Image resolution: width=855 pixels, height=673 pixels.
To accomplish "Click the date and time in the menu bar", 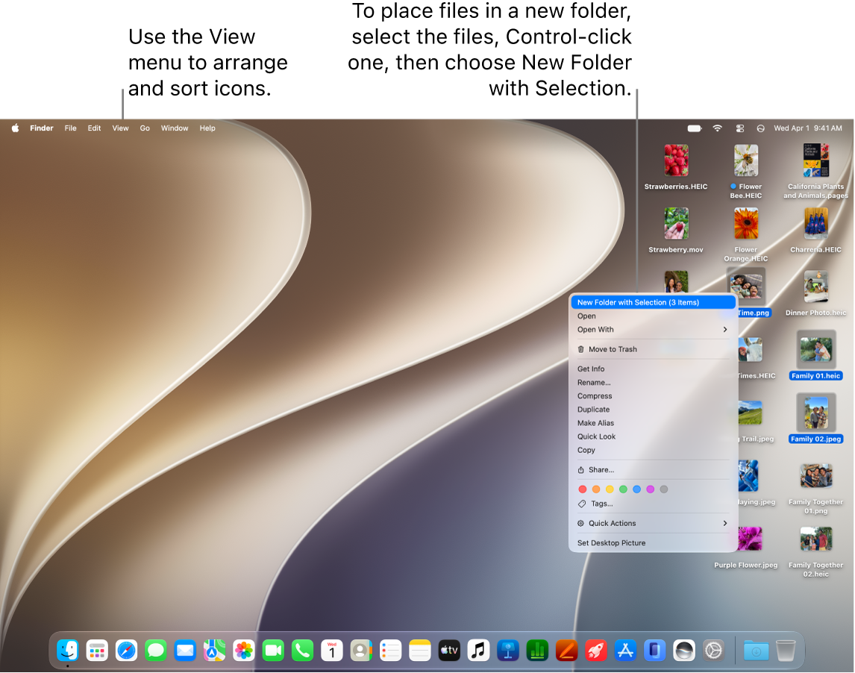I will tap(807, 128).
